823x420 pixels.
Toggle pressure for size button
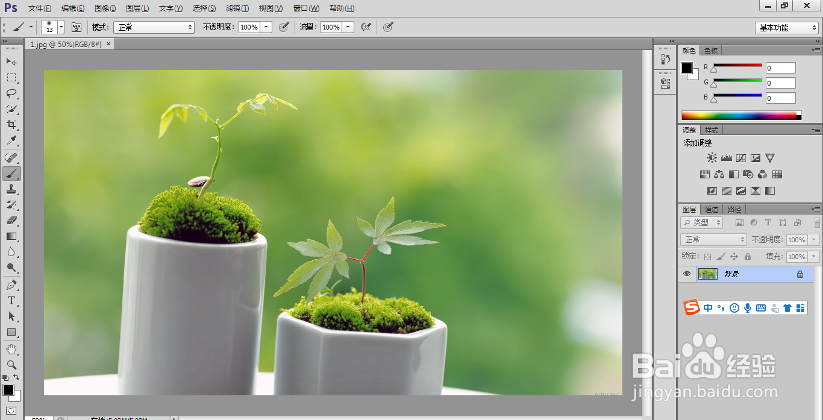click(x=389, y=27)
